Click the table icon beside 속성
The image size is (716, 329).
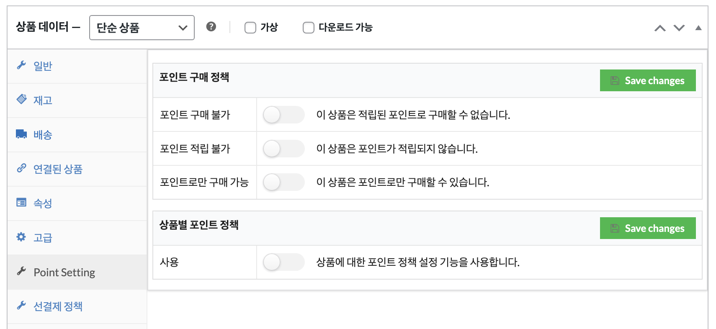[x=21, y=203]
